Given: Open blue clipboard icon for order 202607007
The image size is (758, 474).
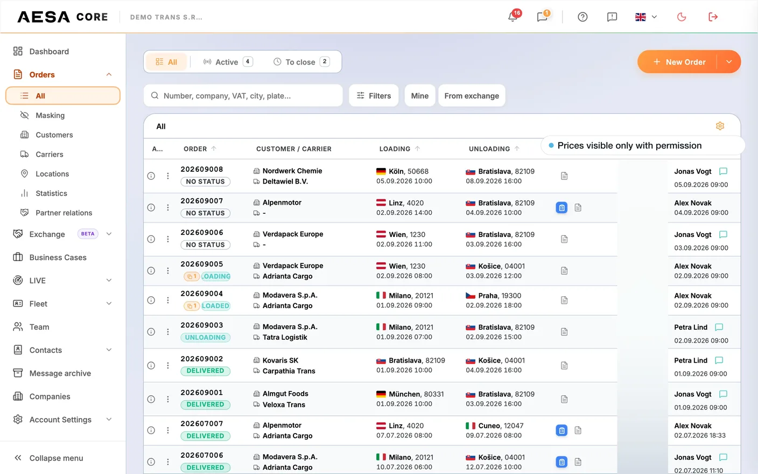Looking at the screenshot, I should point(562,430).
